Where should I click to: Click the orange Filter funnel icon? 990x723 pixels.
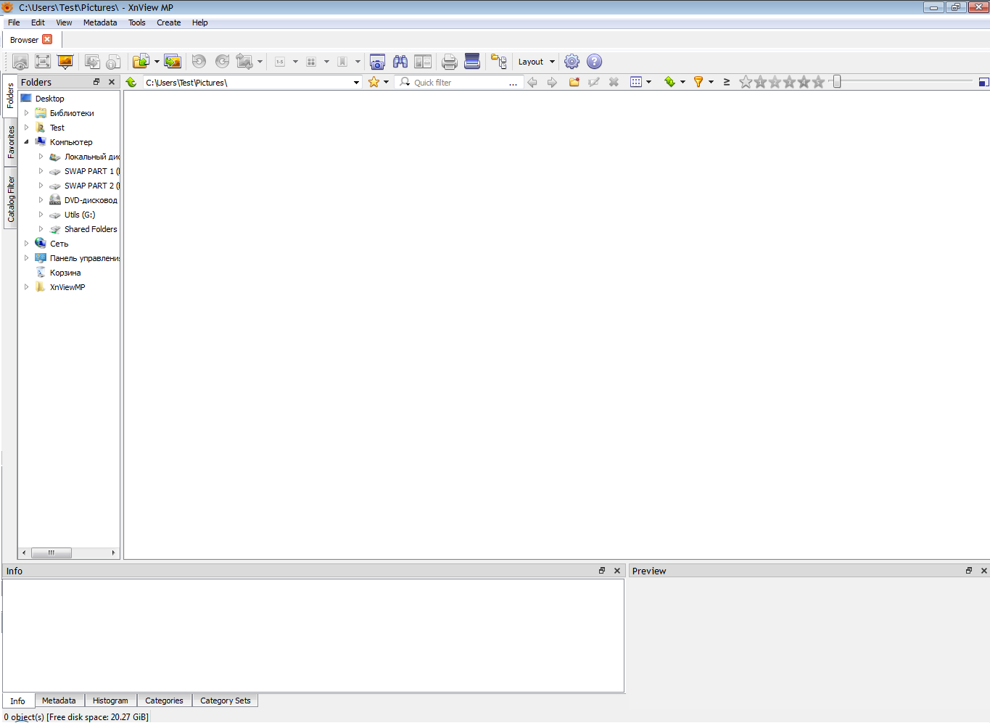pyautogui.click(x=698, y=82)
